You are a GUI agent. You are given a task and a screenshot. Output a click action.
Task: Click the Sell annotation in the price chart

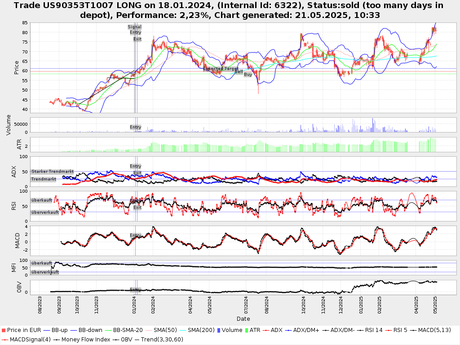(239, 72)
